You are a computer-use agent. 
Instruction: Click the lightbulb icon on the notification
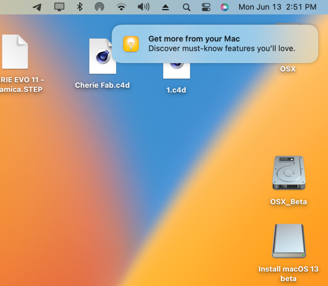(x=131, y=44)
